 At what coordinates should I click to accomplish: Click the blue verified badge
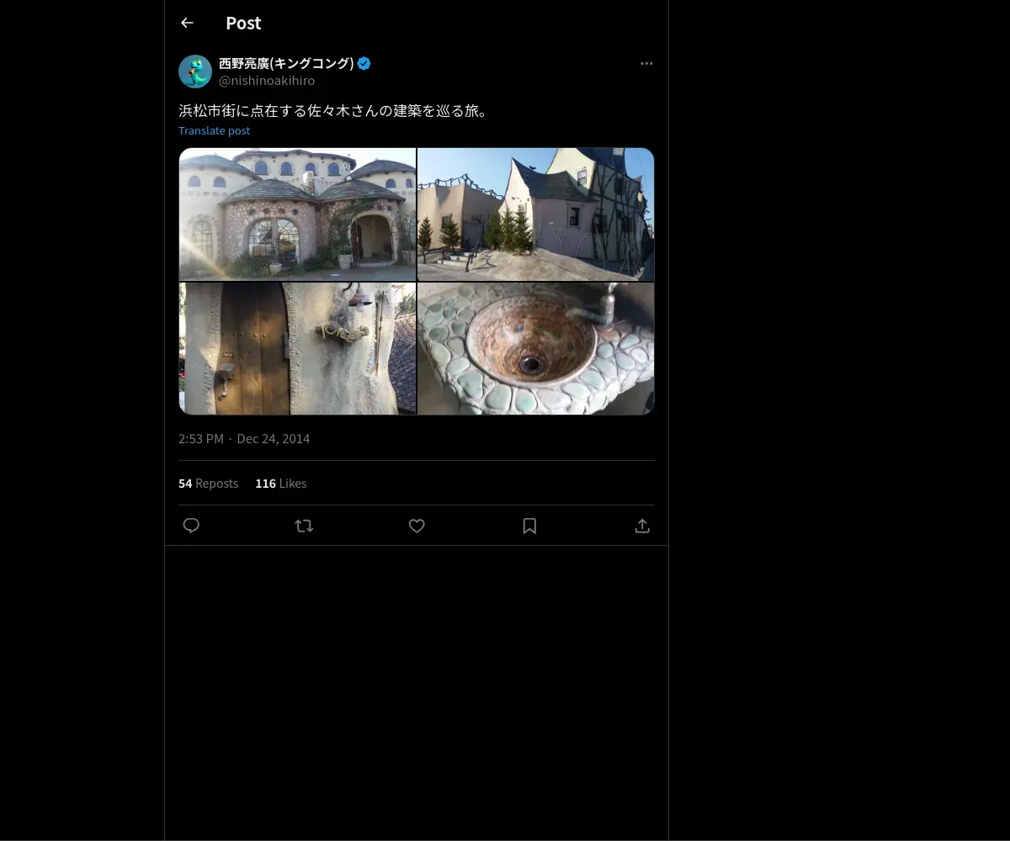(364, 63)
